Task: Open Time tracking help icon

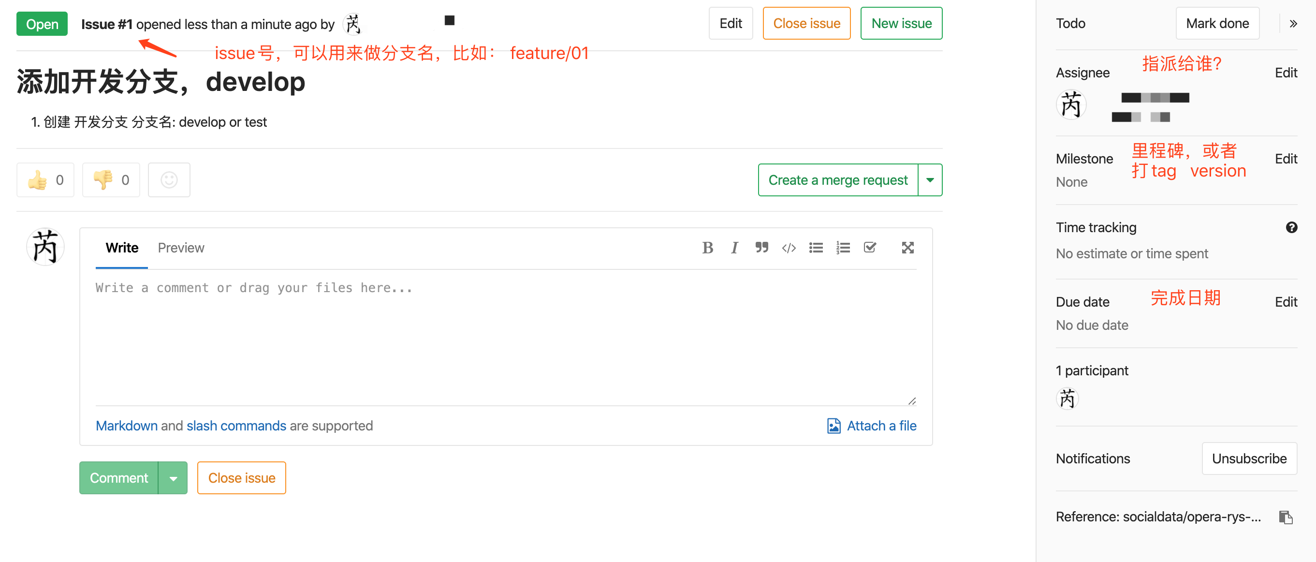Action: (1291, 227)
